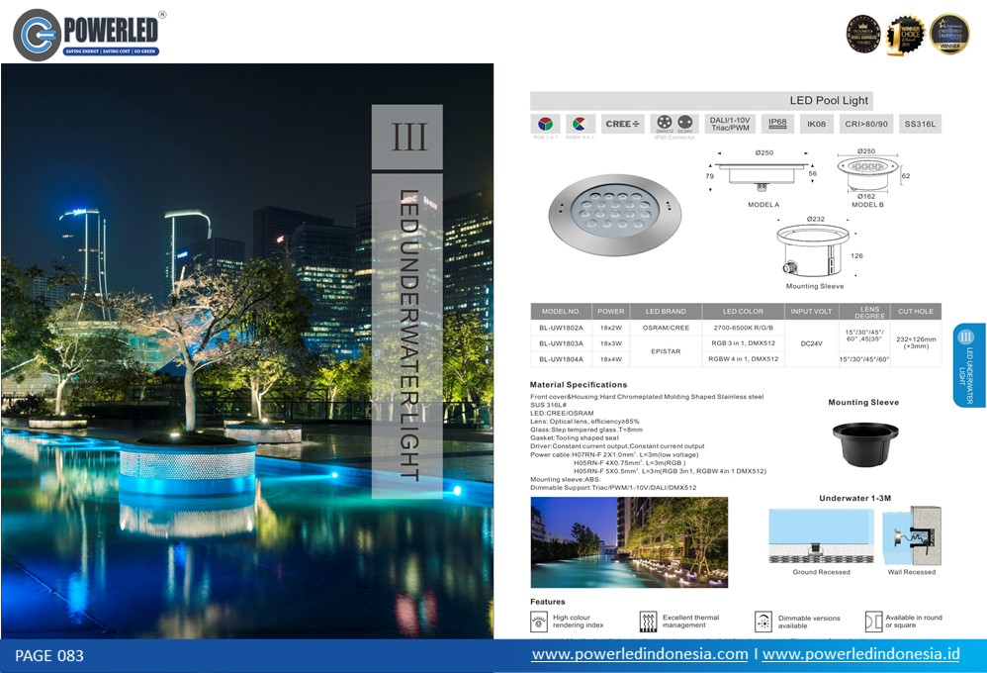987x673 pixels.
Task: Click the excellent thermal management icon
Action: (x=648, y=622)
